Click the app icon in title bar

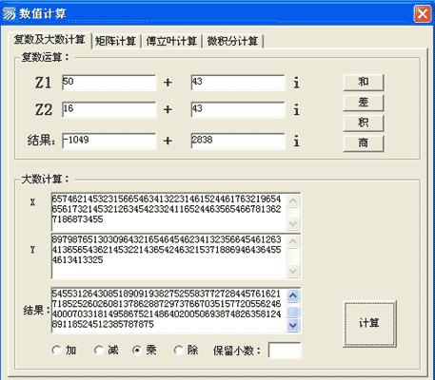tap(10, 13)
